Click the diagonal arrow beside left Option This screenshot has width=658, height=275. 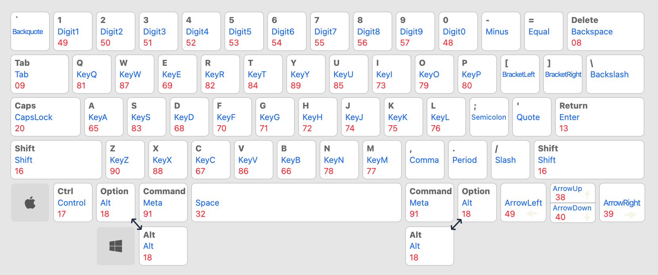(x=136, y=224)
